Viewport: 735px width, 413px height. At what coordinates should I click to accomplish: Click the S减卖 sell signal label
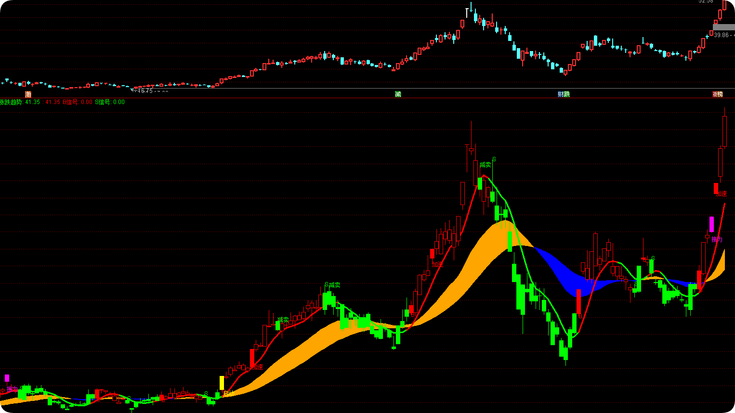332,285
